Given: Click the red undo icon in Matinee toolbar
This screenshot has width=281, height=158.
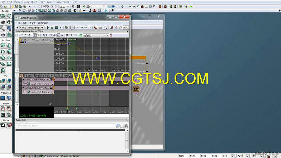Looking at the screenshot, I should 96,28.
